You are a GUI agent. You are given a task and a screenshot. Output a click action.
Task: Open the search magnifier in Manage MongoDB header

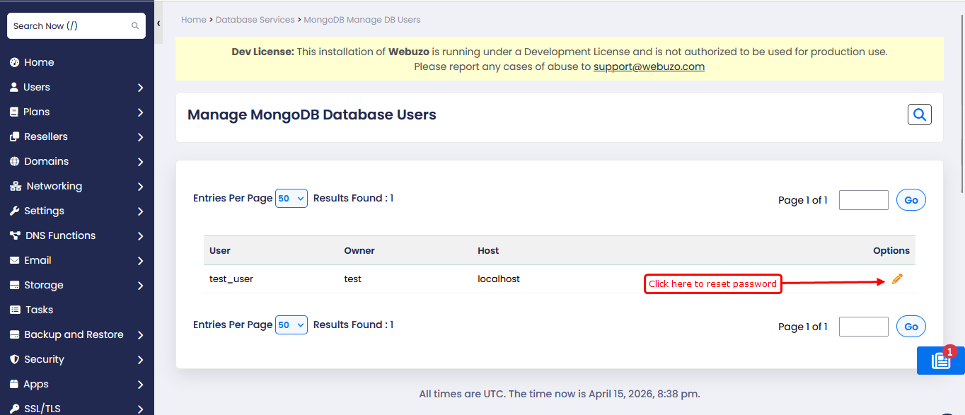coord(919,115)
